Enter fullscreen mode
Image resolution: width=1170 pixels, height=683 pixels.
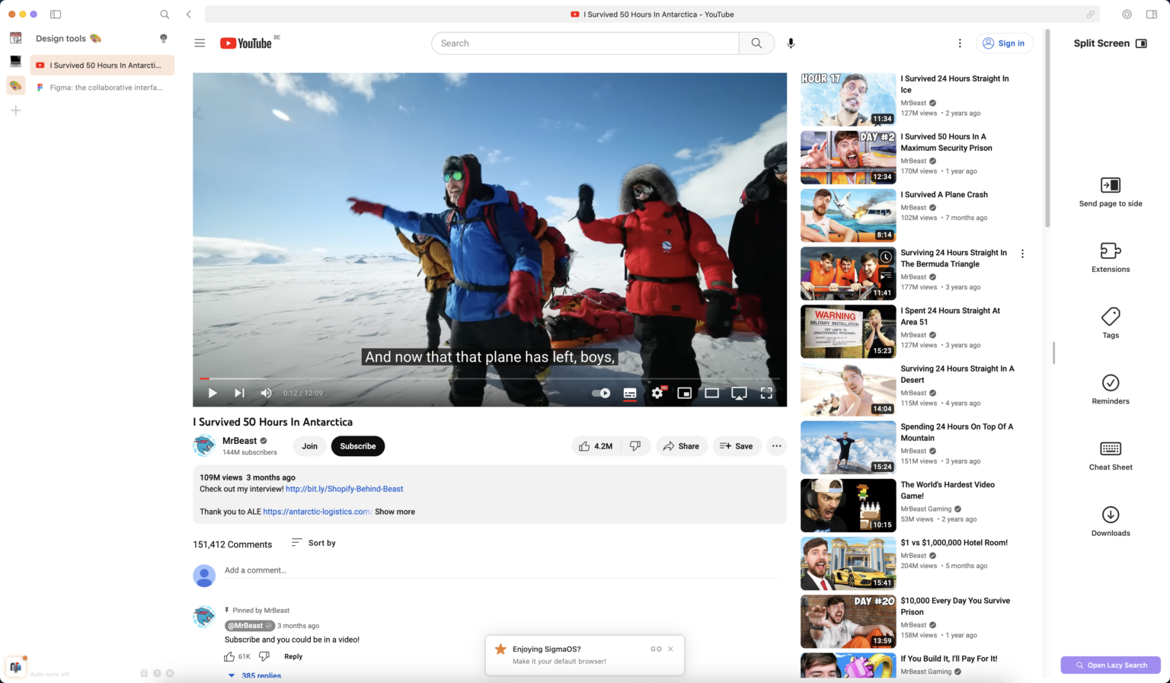pyautogui.click(x=766, y=393)
